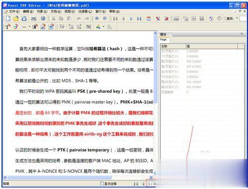This screenshot has height=189, width=248.
Task: Open the 帮助 (Help) menu
Action: click(114, 11)
